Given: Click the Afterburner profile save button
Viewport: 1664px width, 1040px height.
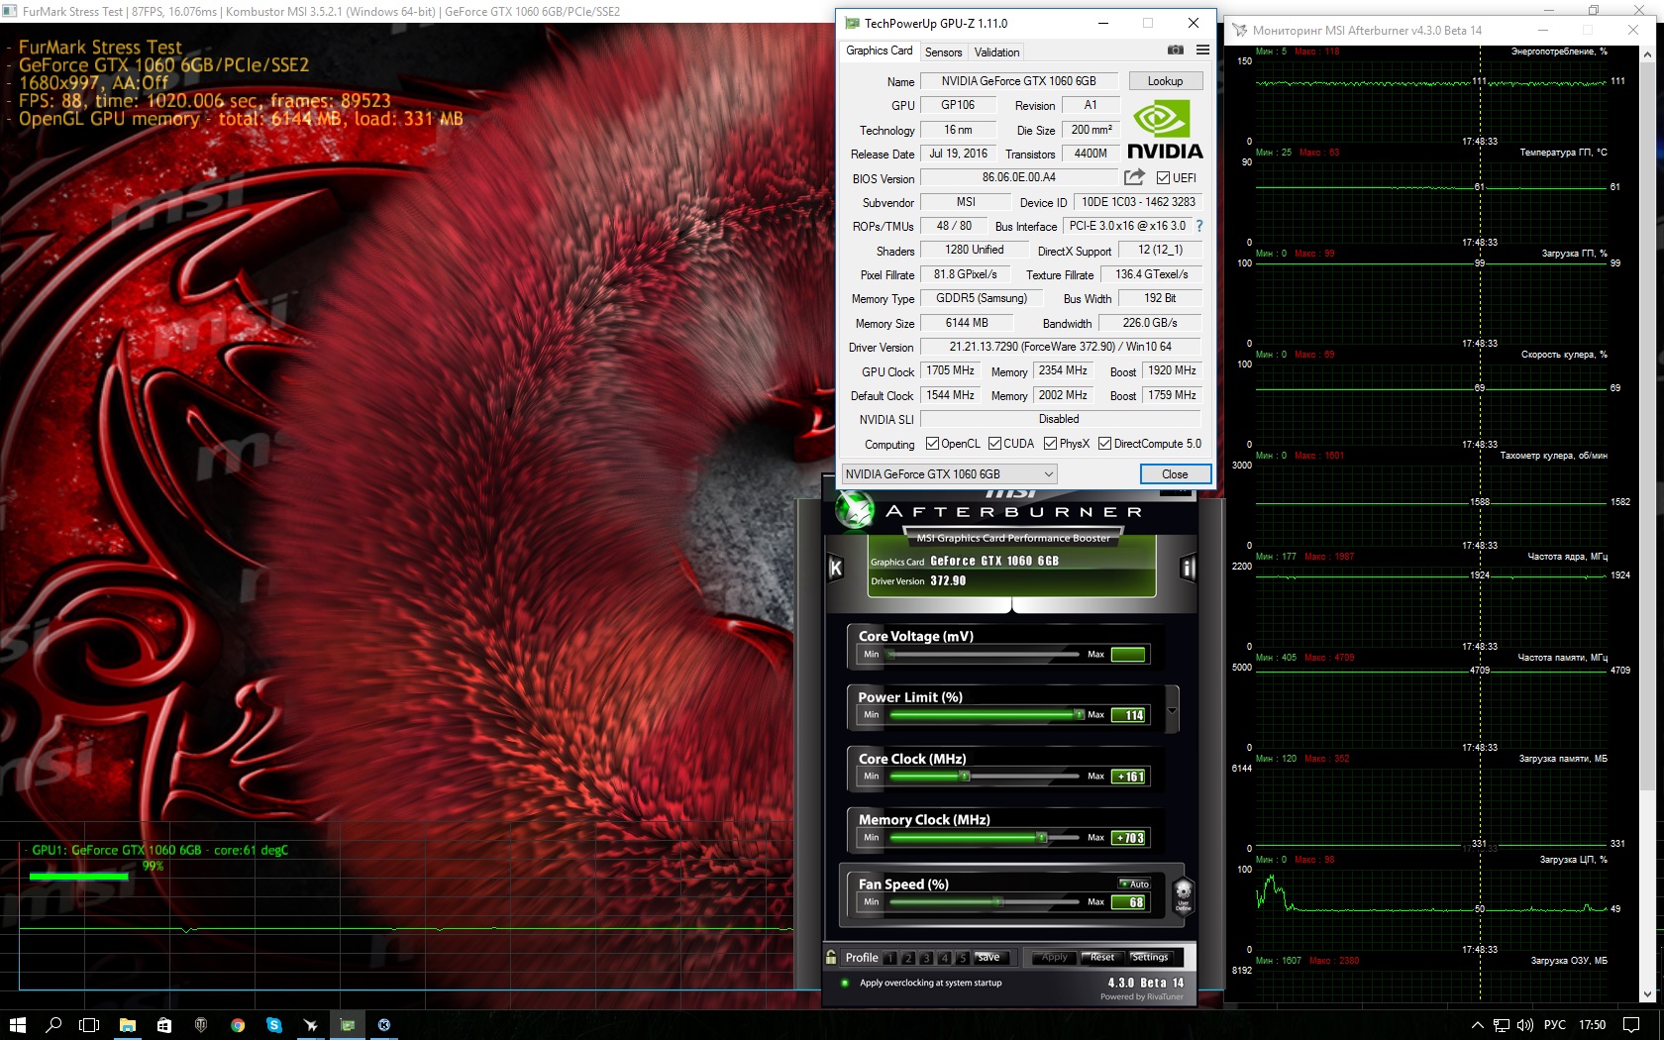Looking at the screenshot, I should pos(988,958).
